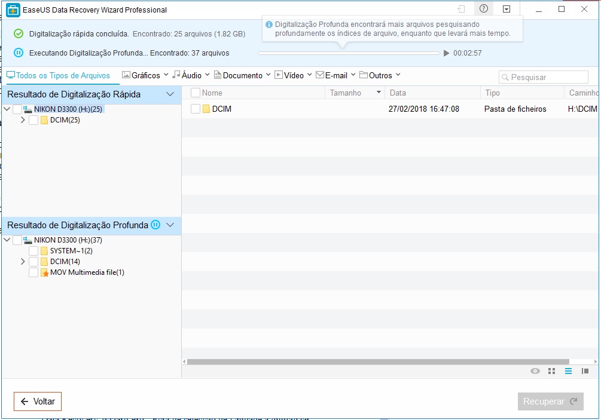Focus the Pesquisar search field
Viewport: 601px width, 420px height.
[544, 77]
